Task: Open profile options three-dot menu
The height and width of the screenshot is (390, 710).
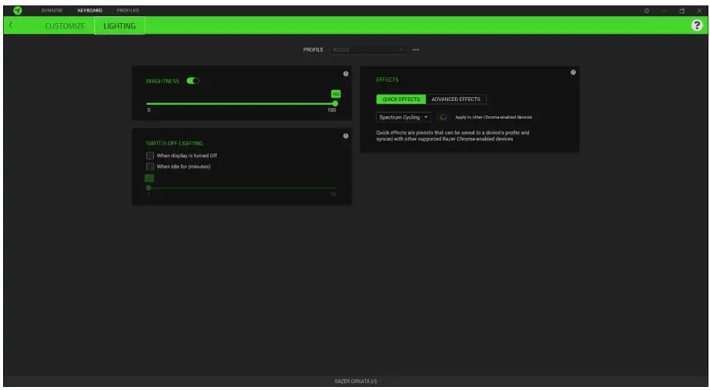Action: coord(416,50)
